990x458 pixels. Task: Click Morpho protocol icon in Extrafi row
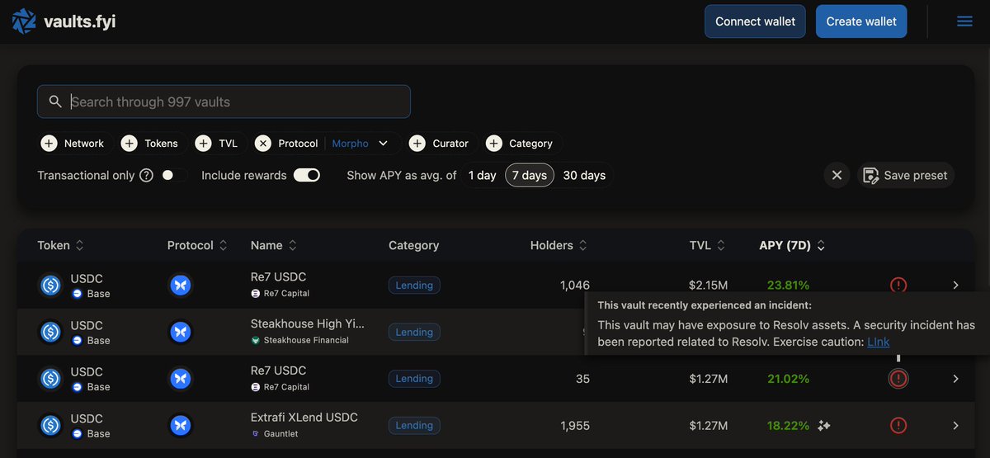point(181,426)
